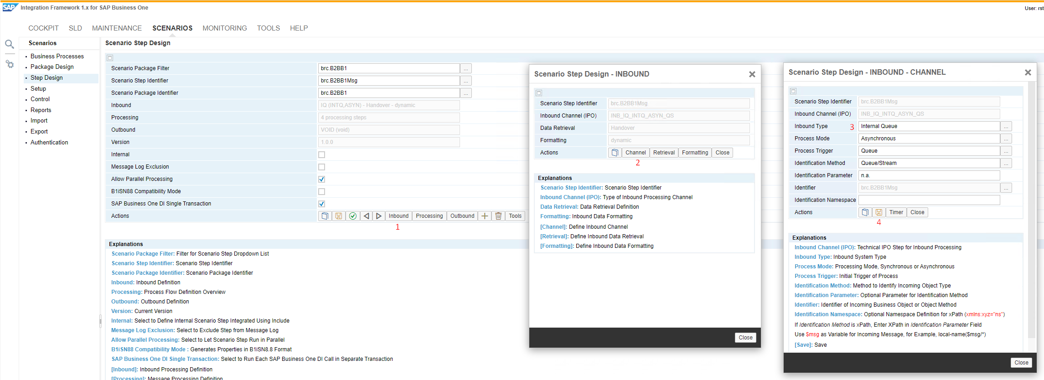Open the Identifier selection button in channel dialog
This screenshot has width=1044, height=380.
pos(1006,188)
